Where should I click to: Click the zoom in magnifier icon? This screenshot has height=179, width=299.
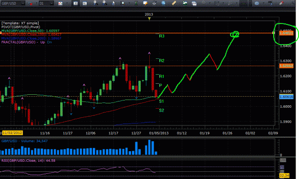point(95,3)
